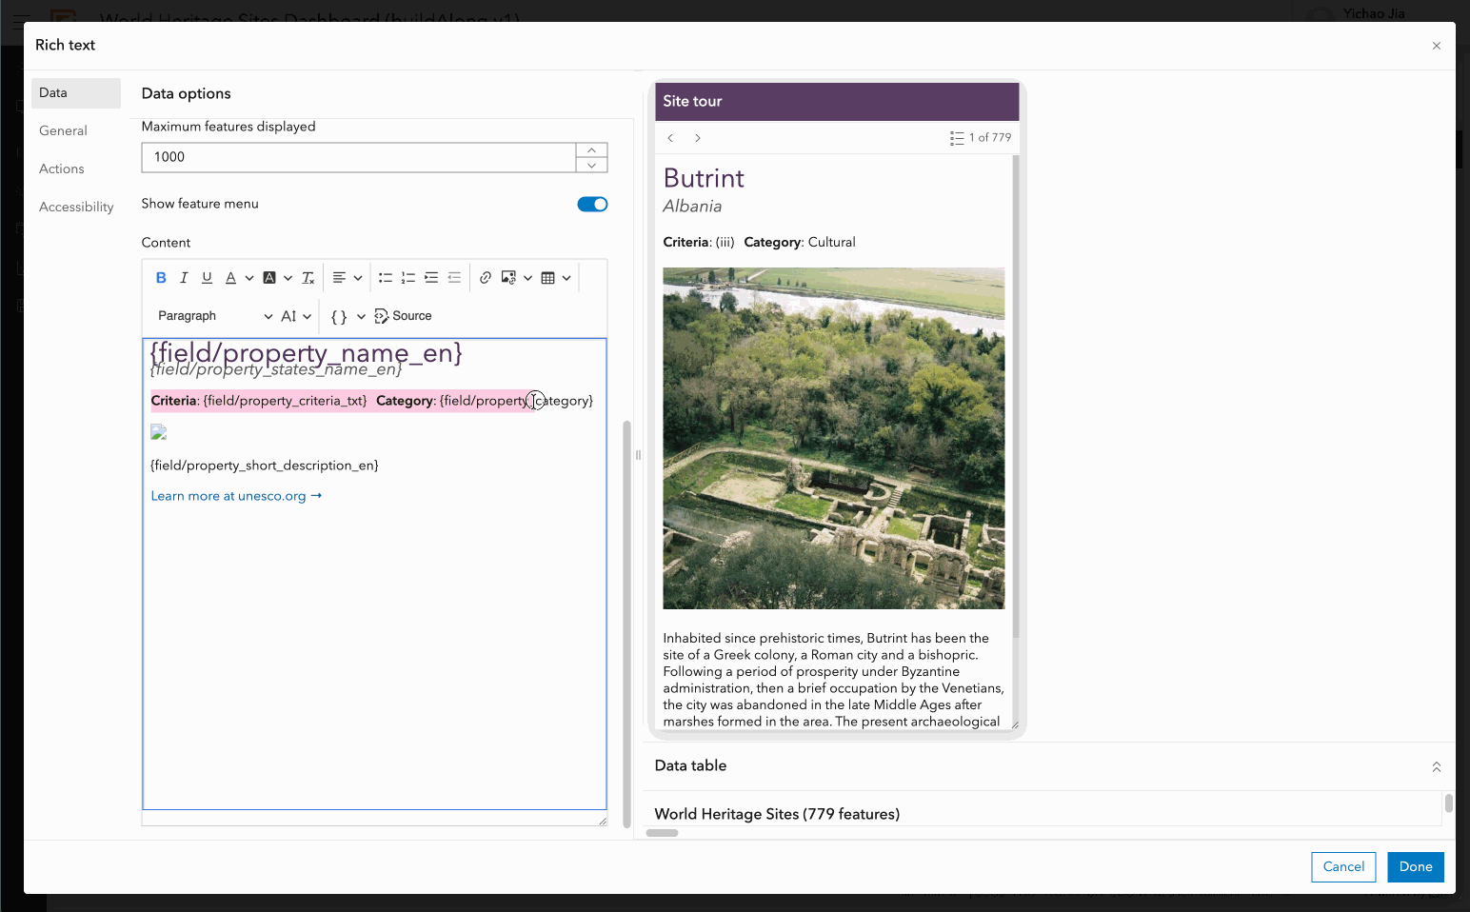1470x912 pixels.
Task: Click the {field/property_states_name_en} text
Action: [x=276, y=370]
